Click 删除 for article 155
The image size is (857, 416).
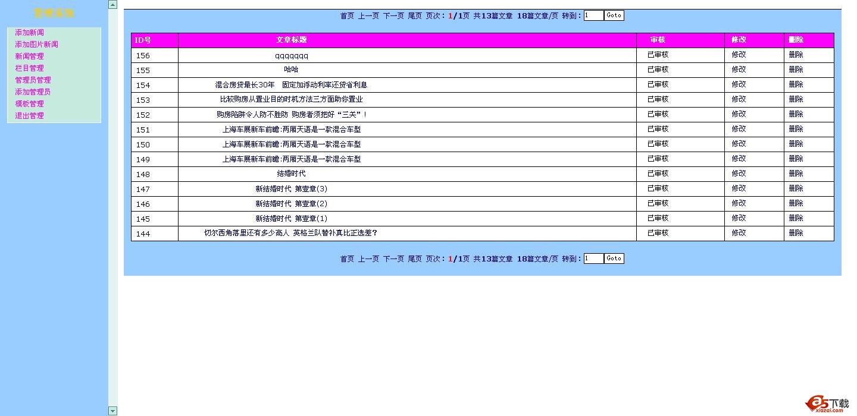[796, 70]
